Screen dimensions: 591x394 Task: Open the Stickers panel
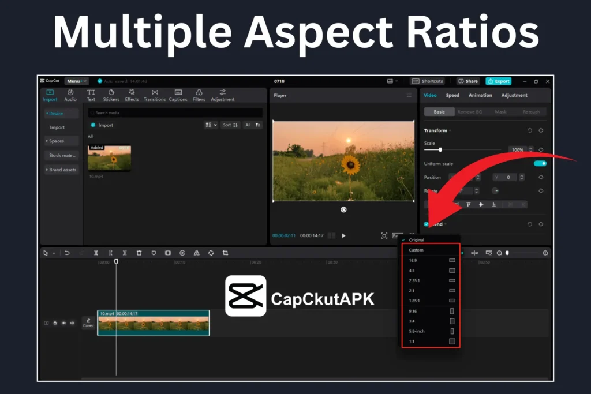(x=111, y=95)
